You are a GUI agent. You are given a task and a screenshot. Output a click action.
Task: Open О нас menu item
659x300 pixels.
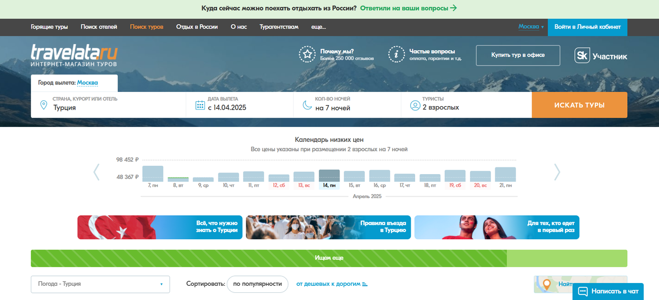(238, 27)
